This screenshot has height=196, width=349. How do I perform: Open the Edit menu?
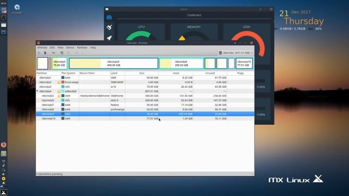pyautogui.click(x=52, y=47)
